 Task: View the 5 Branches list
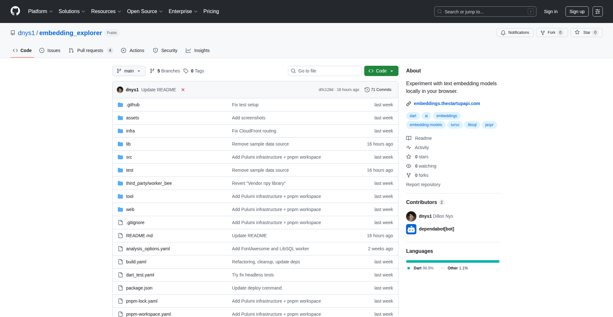click(165, 71)
